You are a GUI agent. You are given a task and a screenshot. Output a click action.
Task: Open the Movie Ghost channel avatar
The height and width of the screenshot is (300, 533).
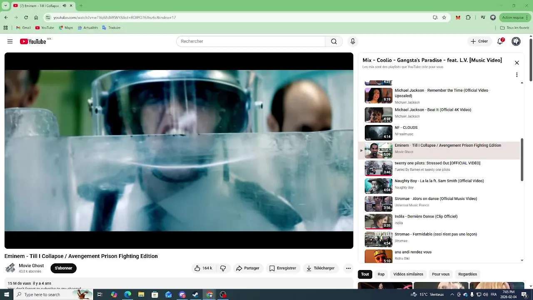(10, 268)
